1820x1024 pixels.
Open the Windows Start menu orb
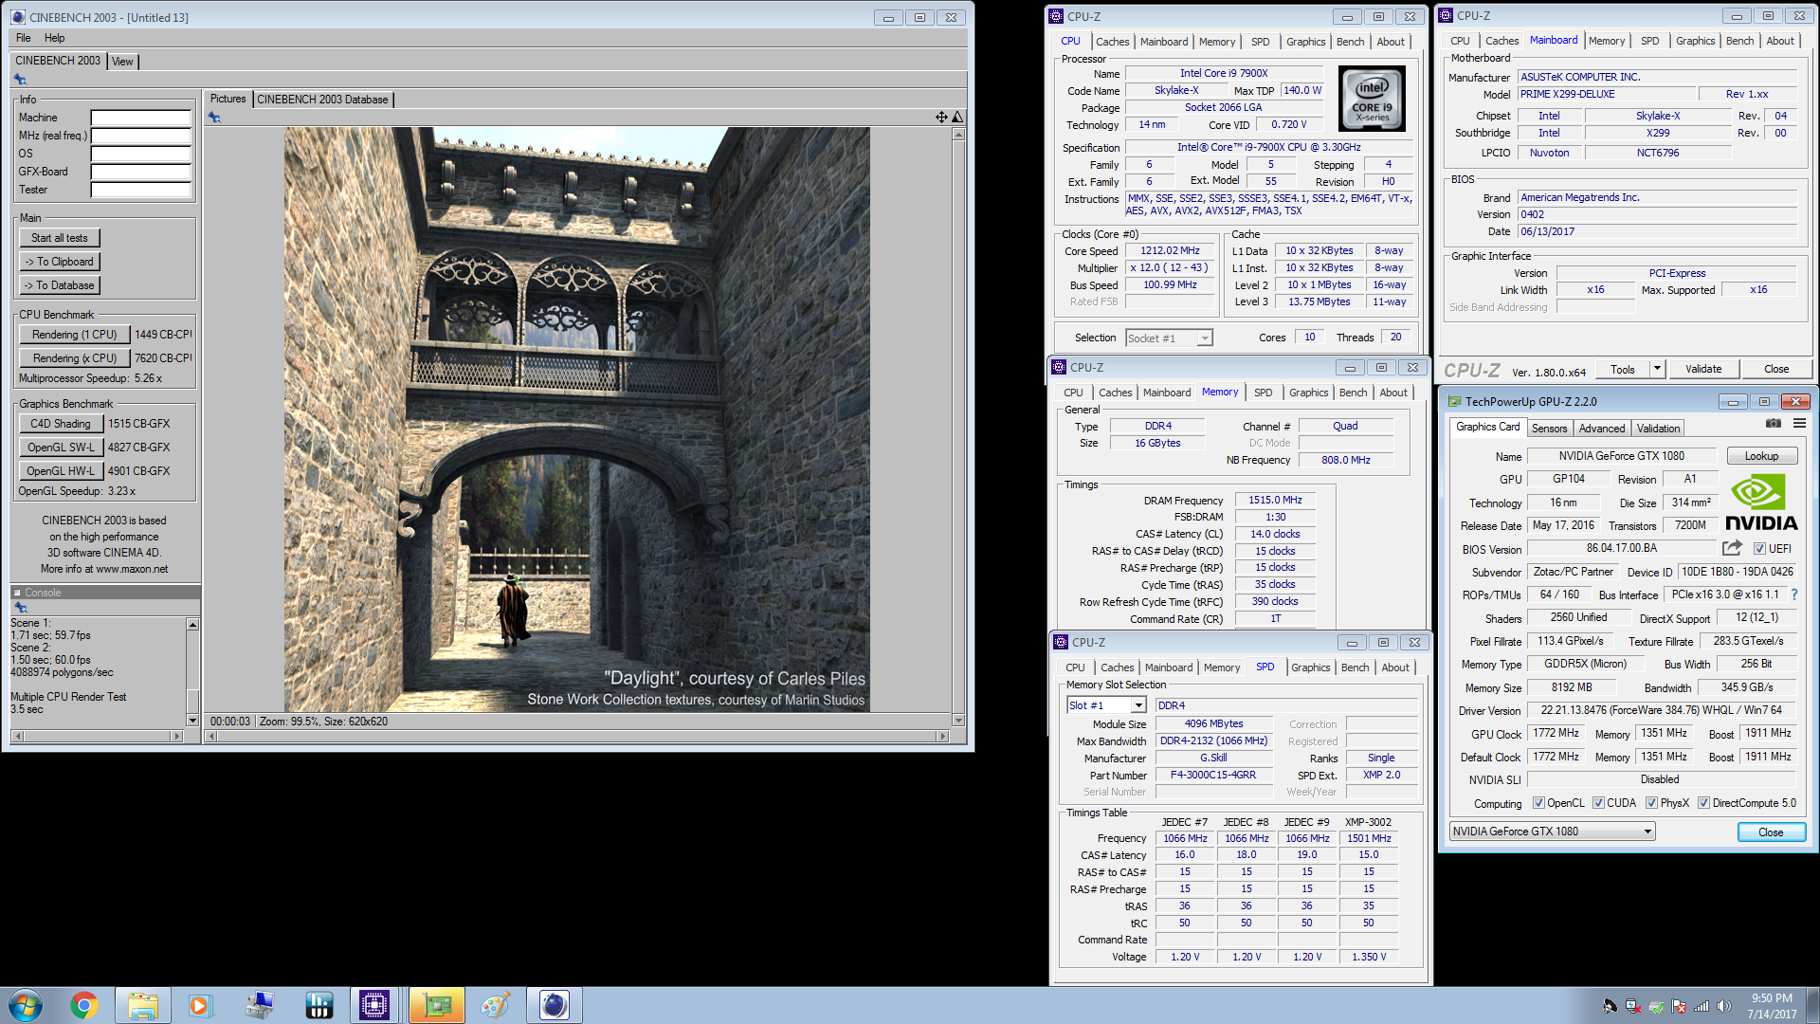coord(26,1005)
